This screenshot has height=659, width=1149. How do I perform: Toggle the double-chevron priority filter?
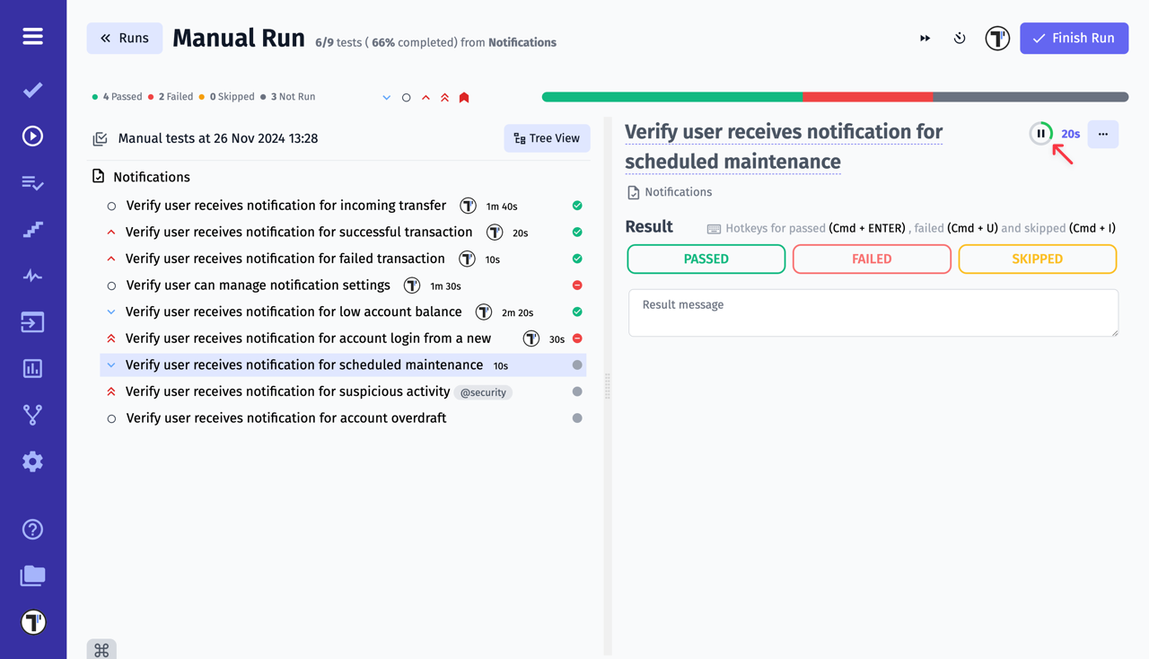(x=444, y=96)
